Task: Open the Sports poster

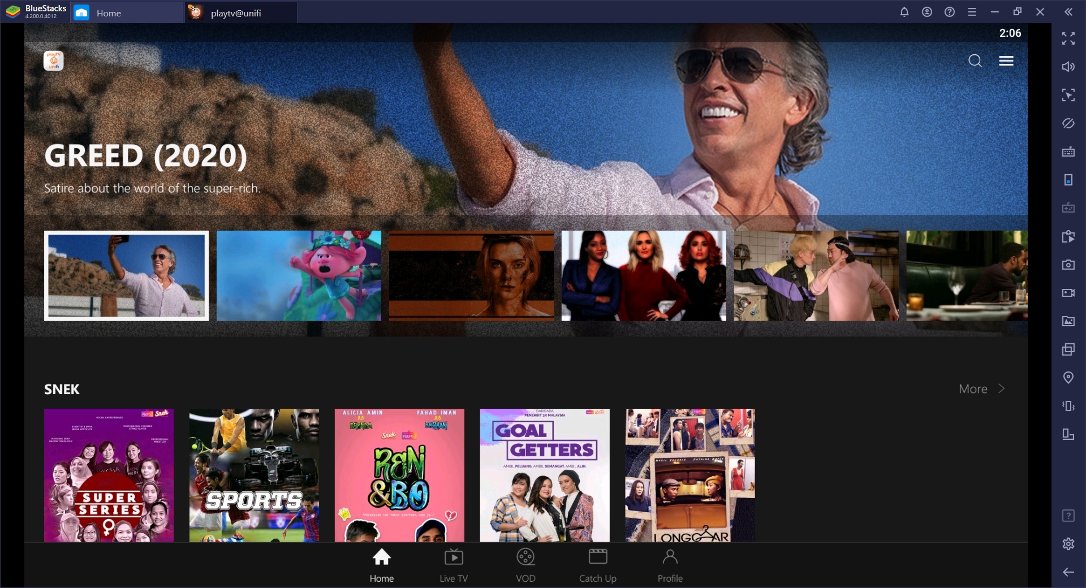Action: [255, 475]
